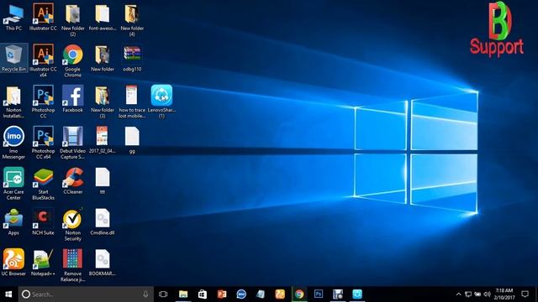
Task: Open the This PC desktop icon
Action: (x=13, y=17)
